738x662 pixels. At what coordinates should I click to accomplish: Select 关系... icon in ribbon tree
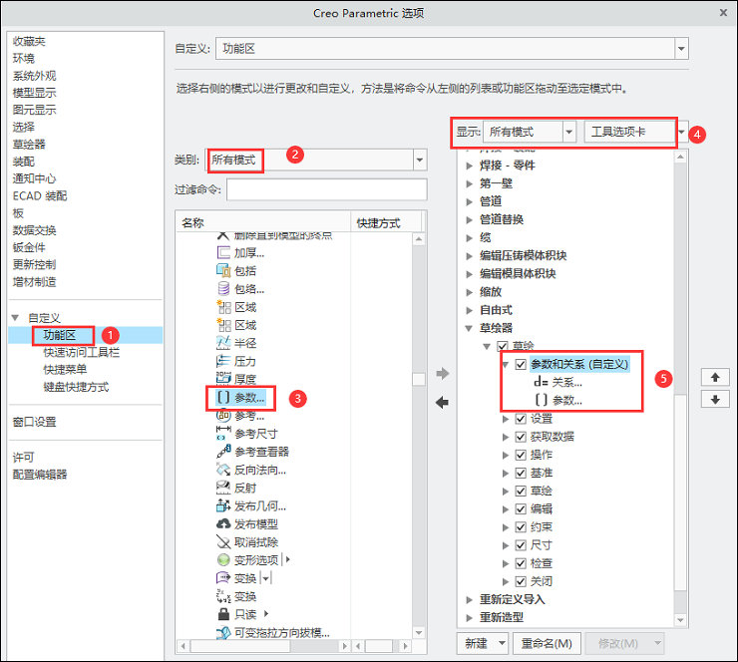[541, 382]
